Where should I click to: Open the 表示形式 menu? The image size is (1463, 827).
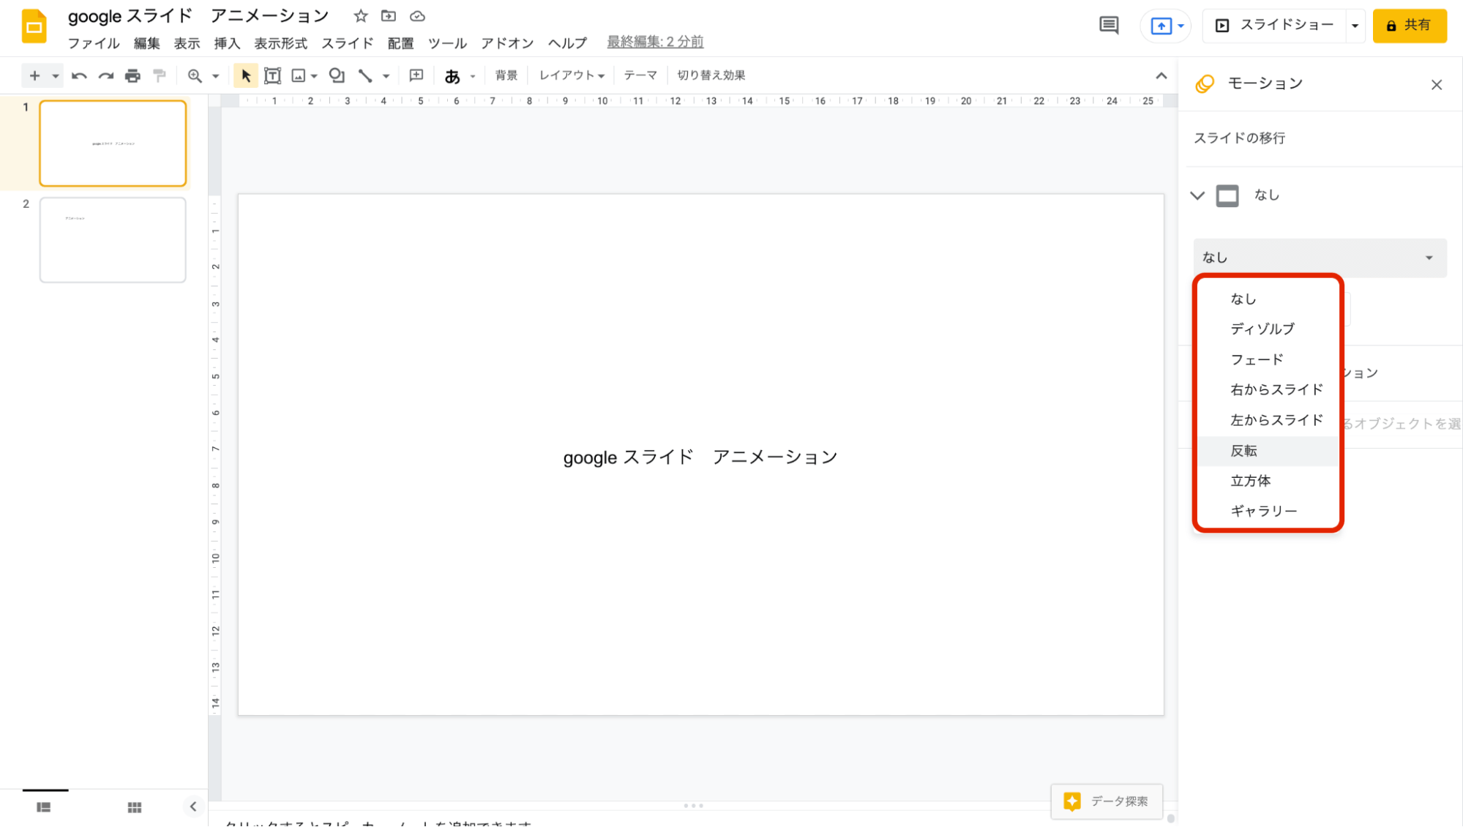281,43
